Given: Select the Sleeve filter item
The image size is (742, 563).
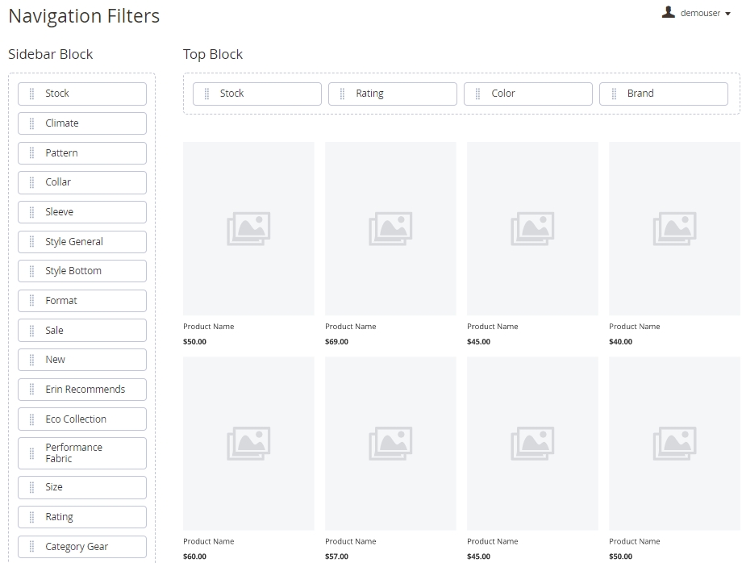Looking at the screenshot, I should 82,212.
